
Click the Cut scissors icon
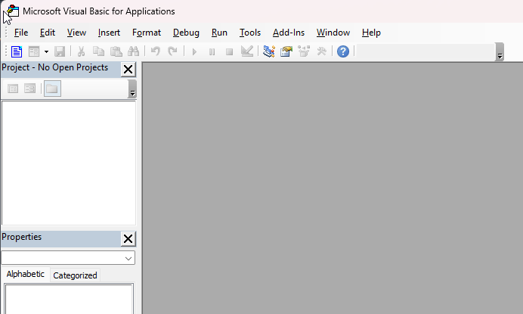point(81,51)
